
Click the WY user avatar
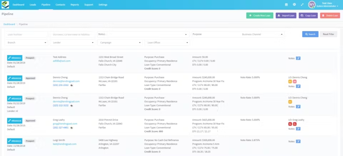(x=312, y=4)
